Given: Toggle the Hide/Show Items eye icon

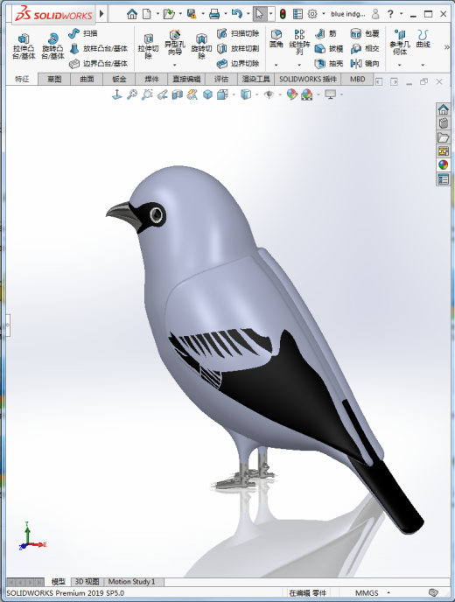Looking at the screenshot, I should pyautogui.click(x=269, y=94).
